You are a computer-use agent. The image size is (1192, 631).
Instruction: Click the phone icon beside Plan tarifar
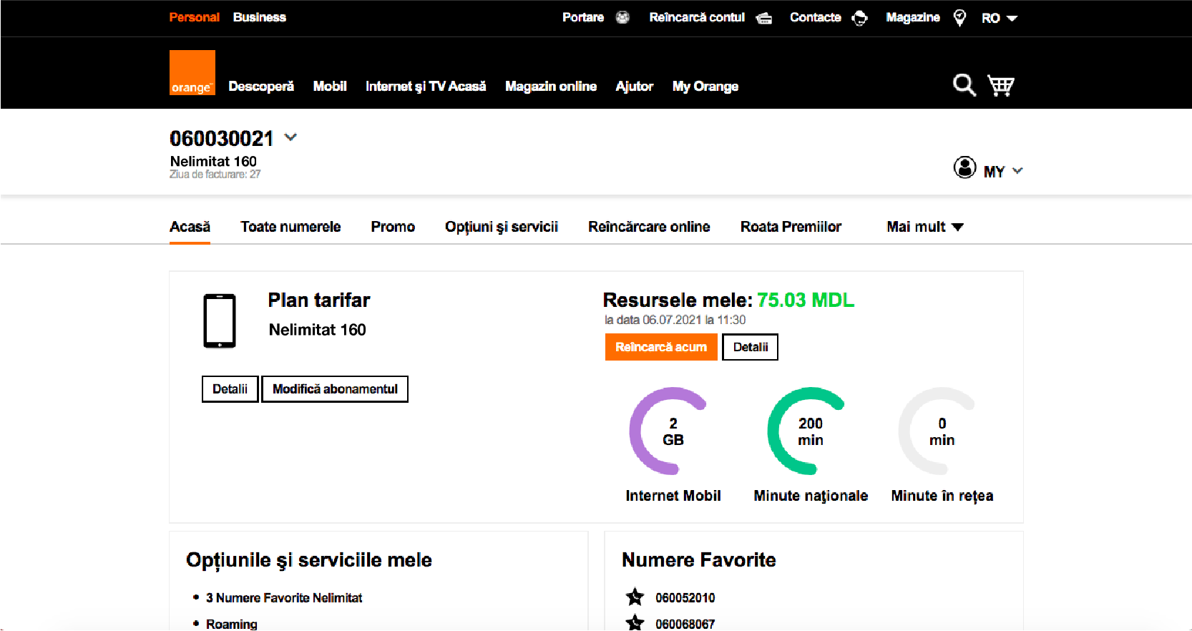click(x=220, y=321)
